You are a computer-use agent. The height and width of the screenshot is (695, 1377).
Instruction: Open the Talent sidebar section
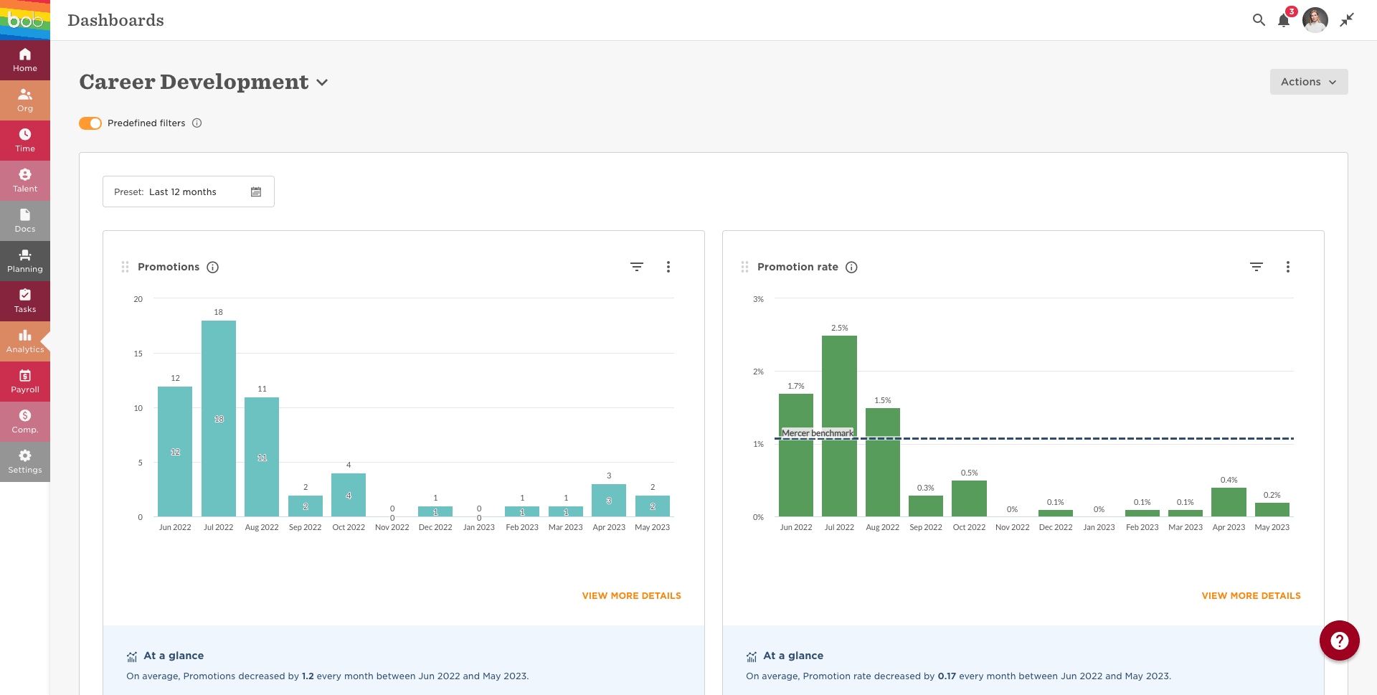tap(25, 180)
